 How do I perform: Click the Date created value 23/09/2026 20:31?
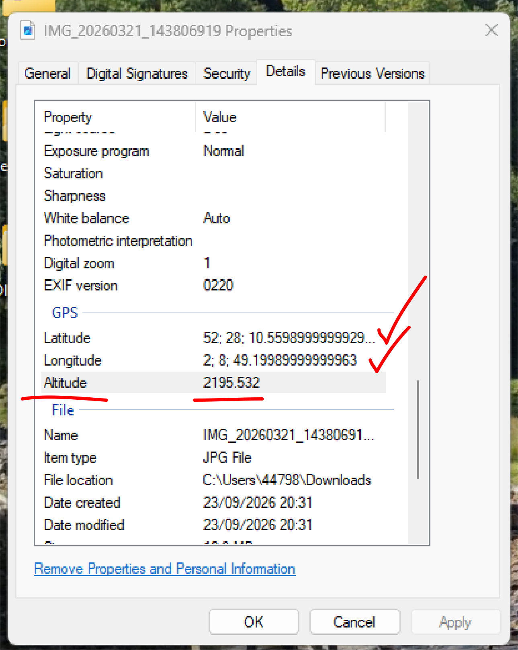pos(258,503)
